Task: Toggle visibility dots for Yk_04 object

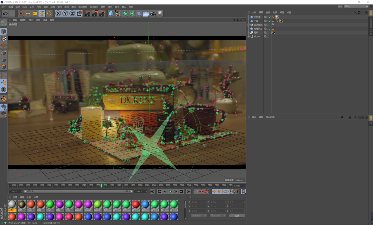Action: pyautogui.click(x=268, y=37)
